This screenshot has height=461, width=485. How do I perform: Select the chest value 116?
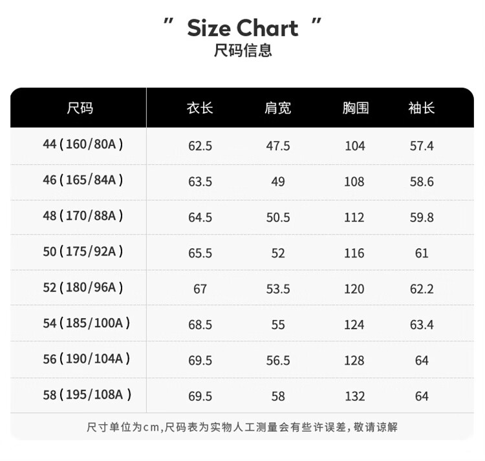coord(354,253)
